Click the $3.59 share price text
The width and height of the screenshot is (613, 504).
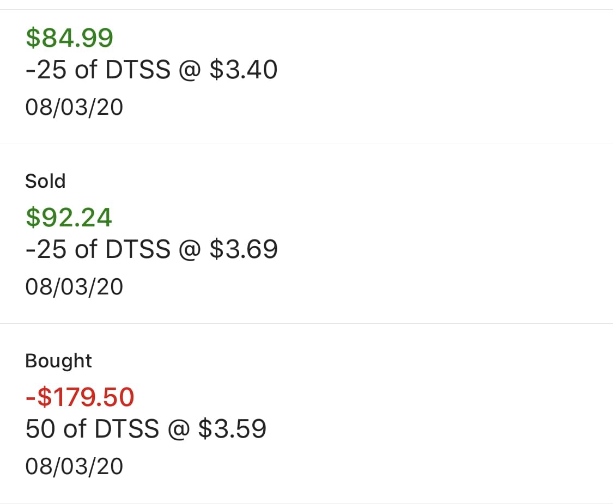[232, 429]
